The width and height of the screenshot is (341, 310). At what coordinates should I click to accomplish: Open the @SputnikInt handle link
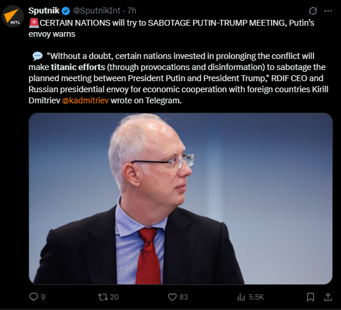pos(97,11)
